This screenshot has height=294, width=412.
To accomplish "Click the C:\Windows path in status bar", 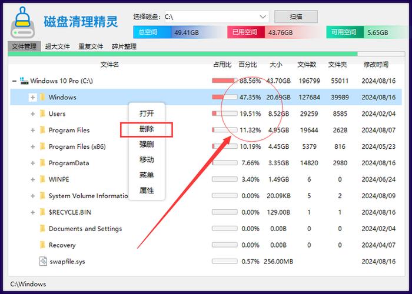I will pyautogui.click(x=28, y=284).
